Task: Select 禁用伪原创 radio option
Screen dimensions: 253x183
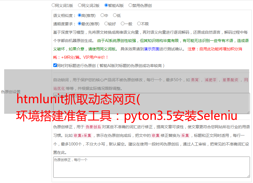Action: click(130, 5)
